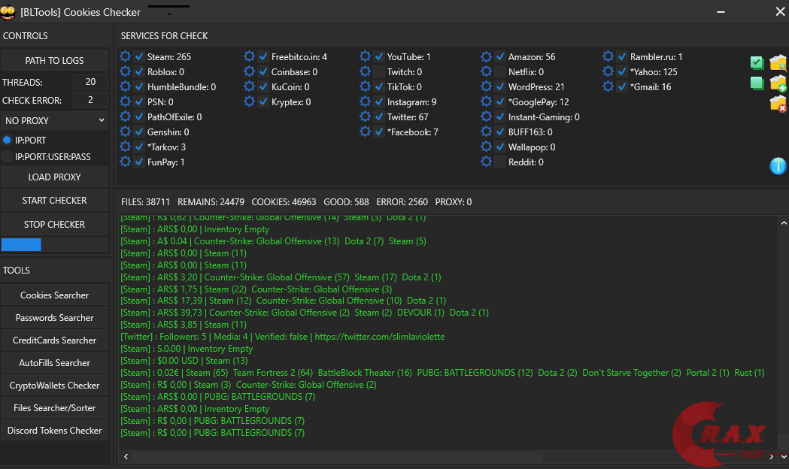This screenshot has width=789, height=469.
Task: Open the gear settings for Steam
Action: 126,56
